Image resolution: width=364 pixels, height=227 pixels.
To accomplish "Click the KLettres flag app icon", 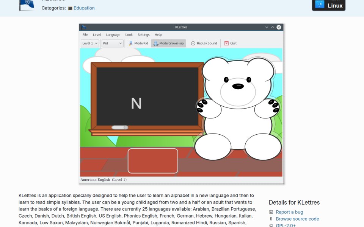I will pyautogui.click(x=27, y=5).
